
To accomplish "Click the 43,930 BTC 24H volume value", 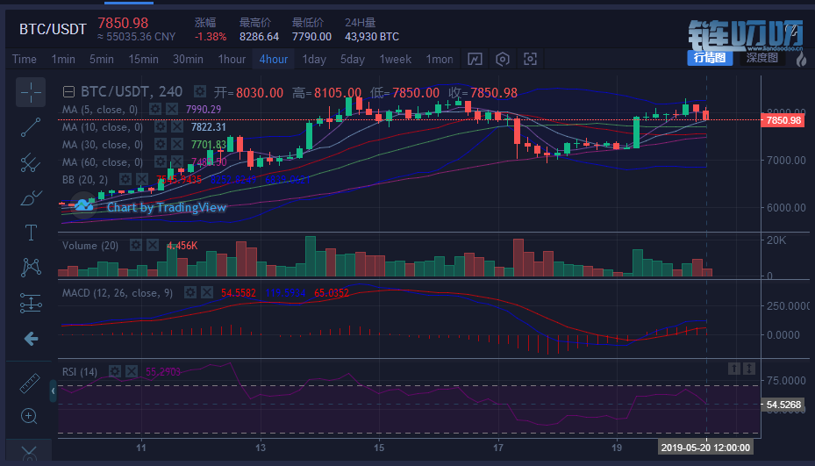I will click(x=372, y=36).
